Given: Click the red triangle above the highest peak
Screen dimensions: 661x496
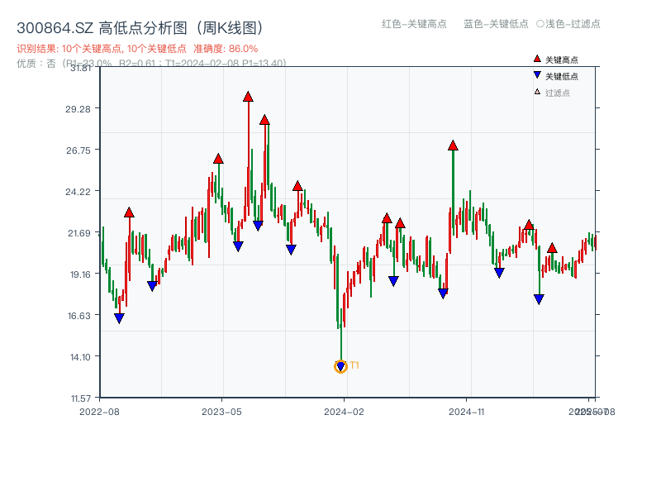Looking at the screenshot, I should [x=248, y=97].
